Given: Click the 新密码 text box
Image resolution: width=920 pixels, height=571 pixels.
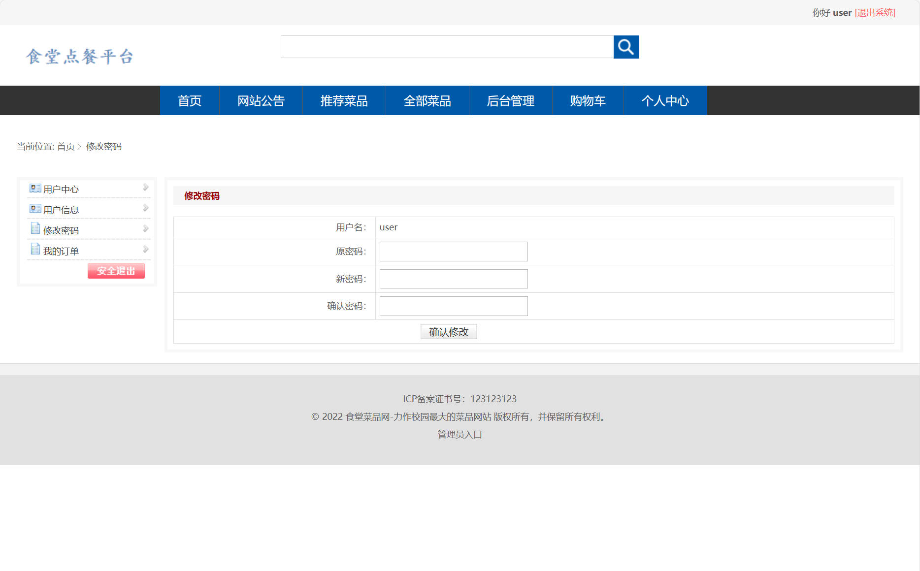Looking at the screenshot, I should click(453, 279).
